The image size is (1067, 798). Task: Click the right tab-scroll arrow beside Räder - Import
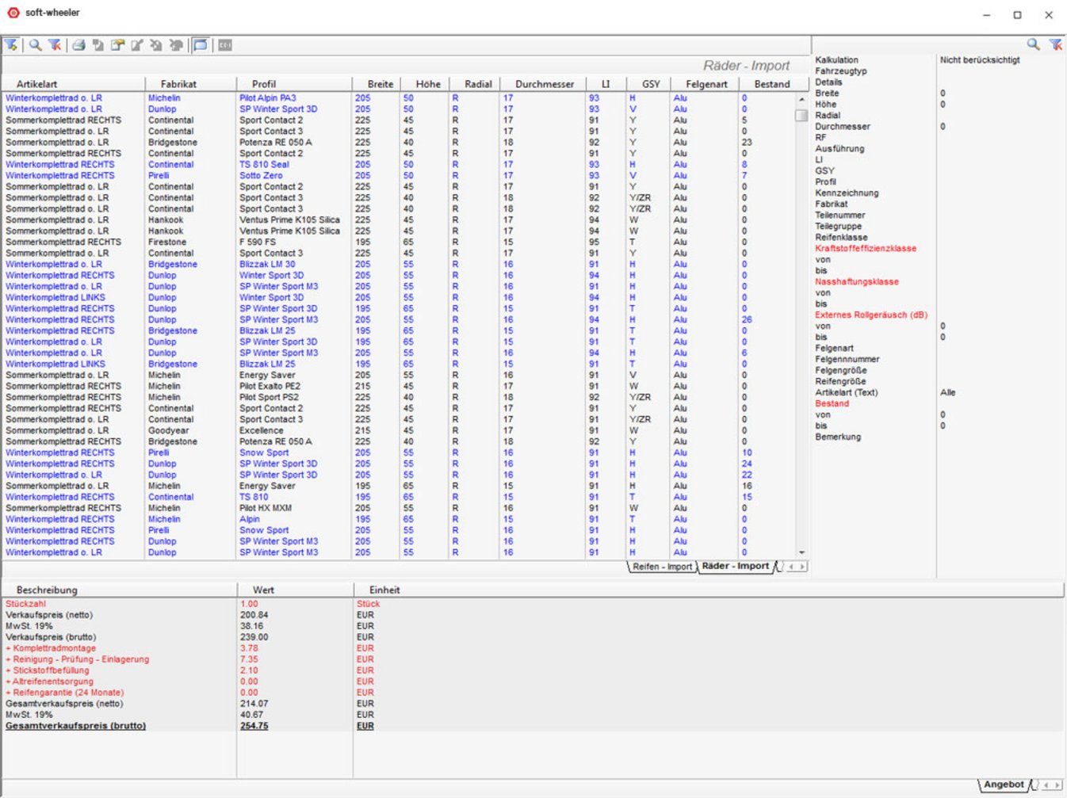point(802,567)
